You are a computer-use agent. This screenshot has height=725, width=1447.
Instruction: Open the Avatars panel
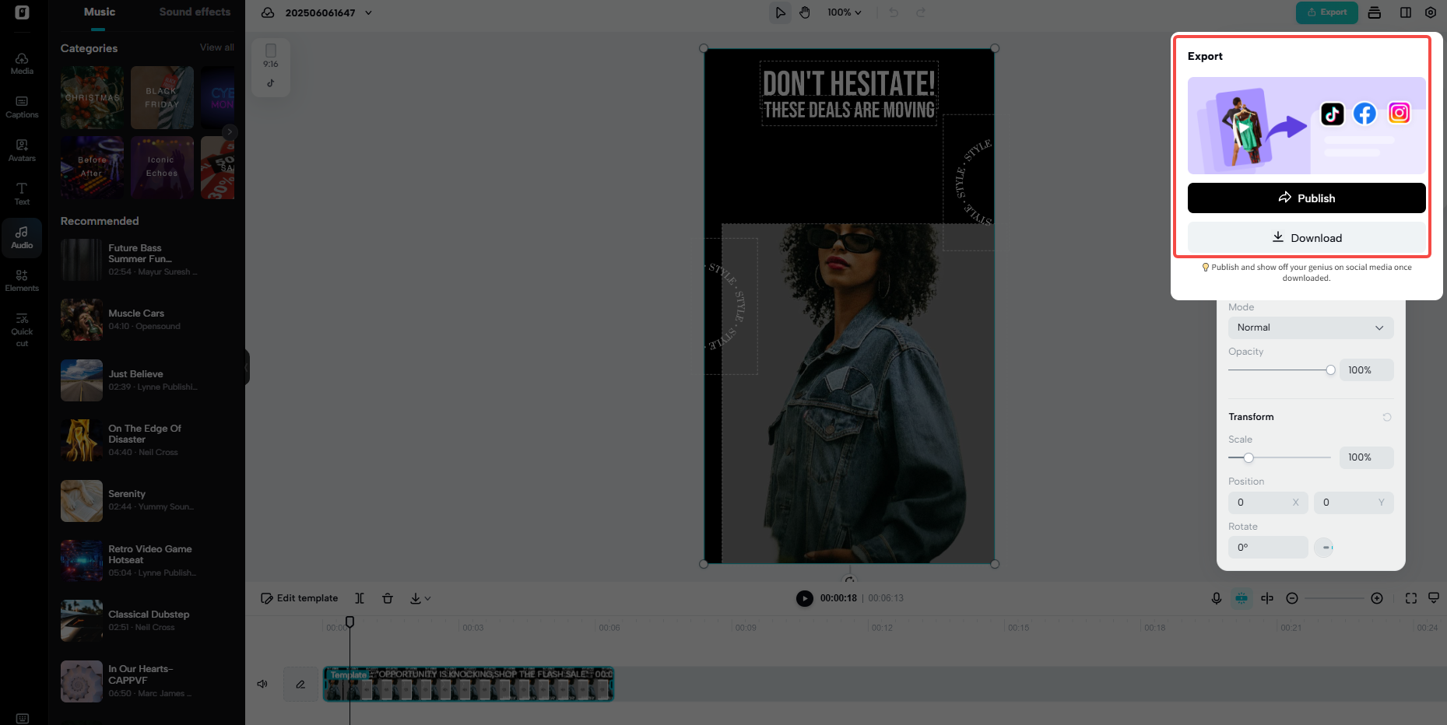(x=22, y=149)
